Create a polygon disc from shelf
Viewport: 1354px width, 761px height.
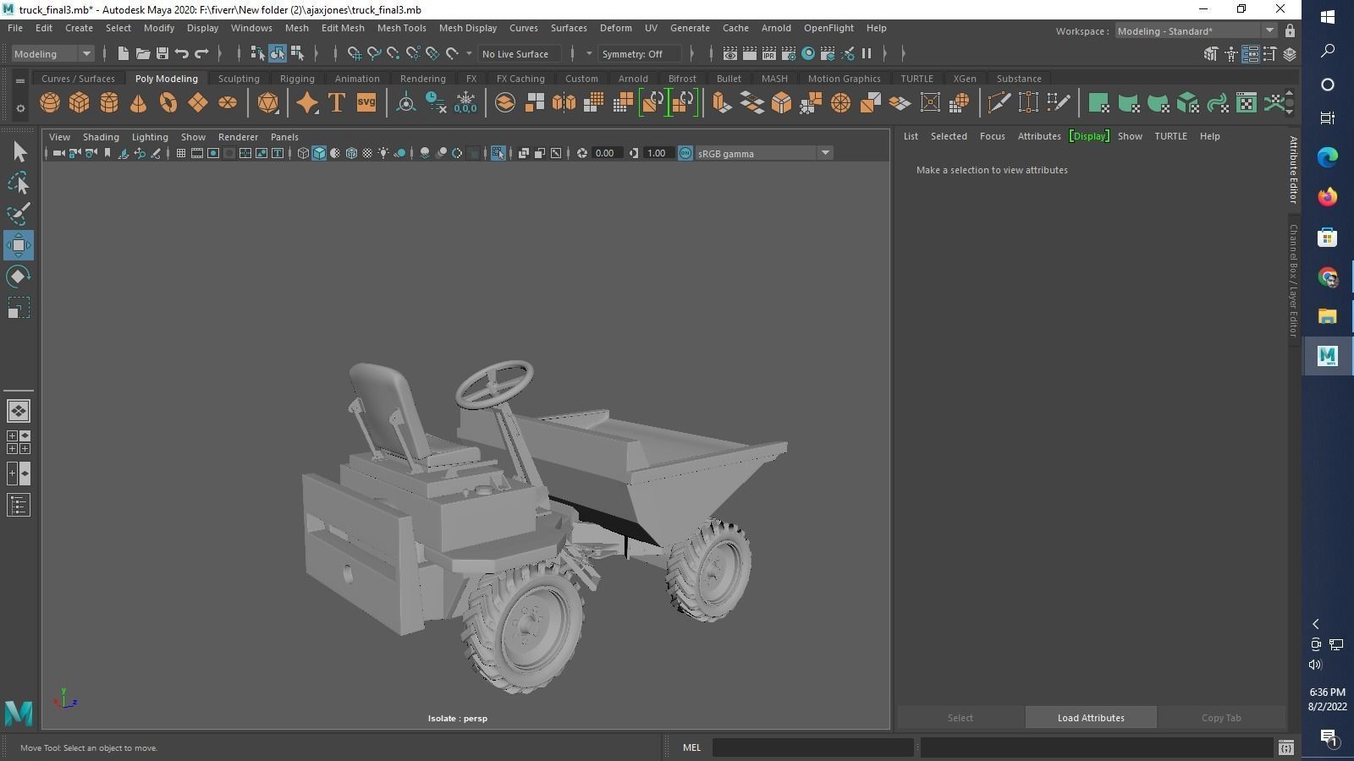click(x=228, y=103)
